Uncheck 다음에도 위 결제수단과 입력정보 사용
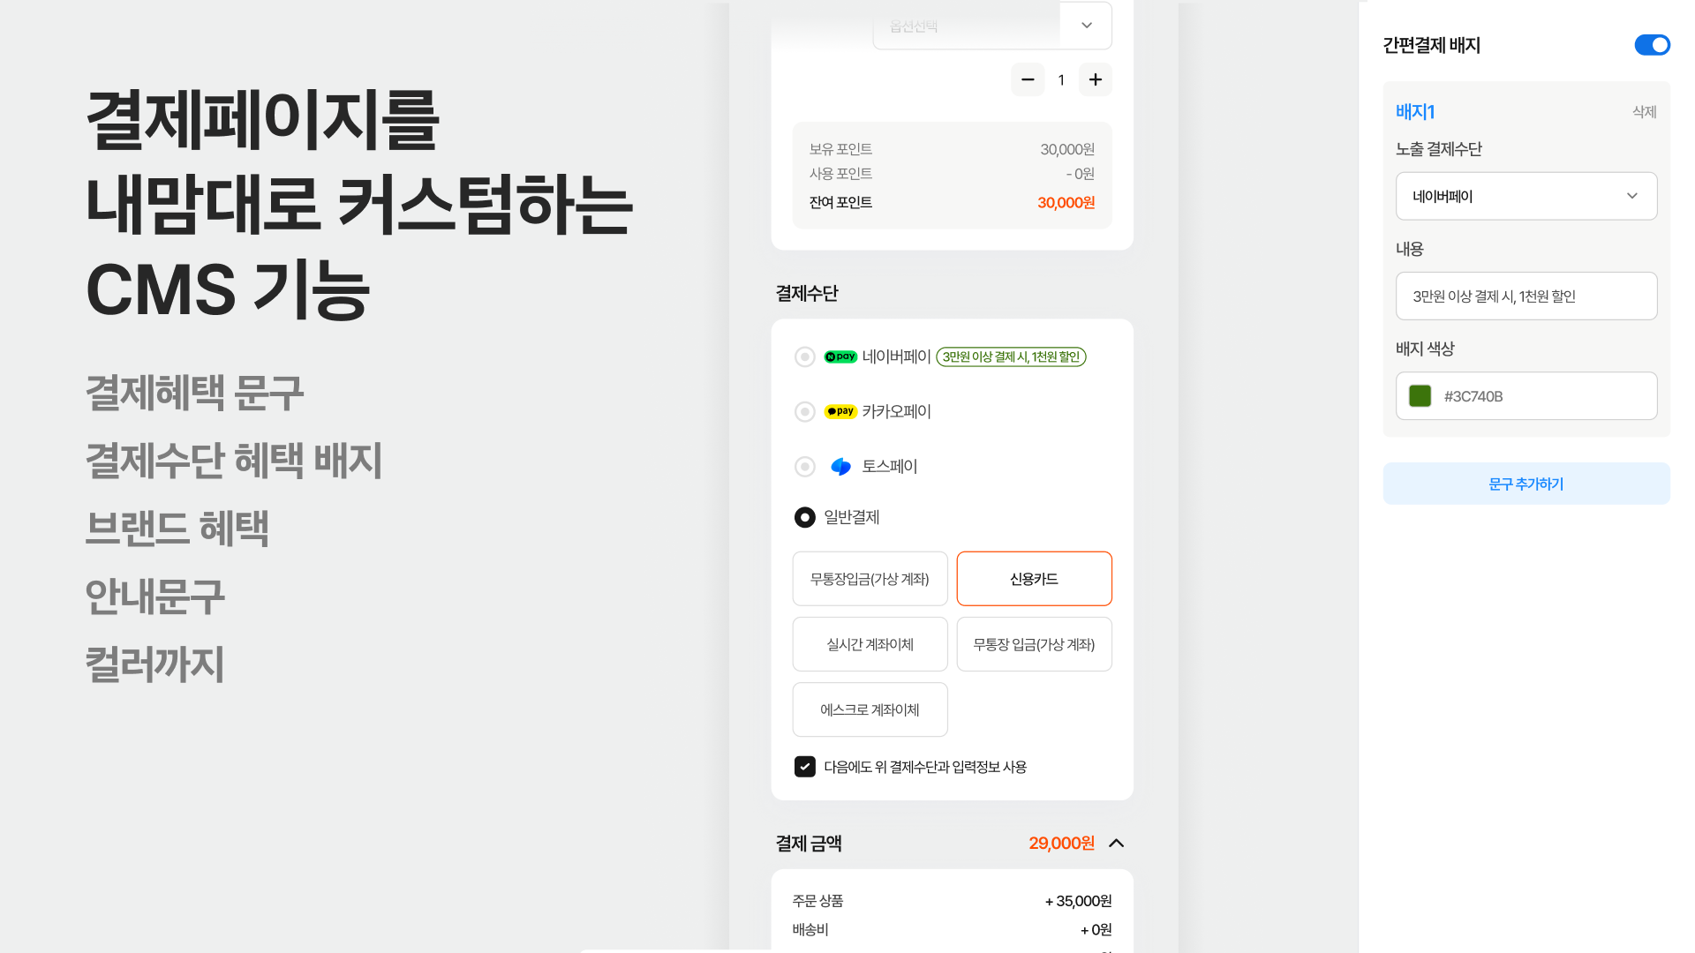Screen dimensions: 1695x953 [804, 767]
